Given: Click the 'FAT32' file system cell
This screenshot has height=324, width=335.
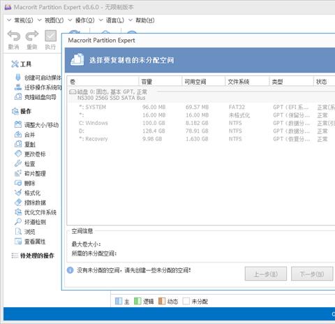Looking at the screenshot, I should point(237,107).
